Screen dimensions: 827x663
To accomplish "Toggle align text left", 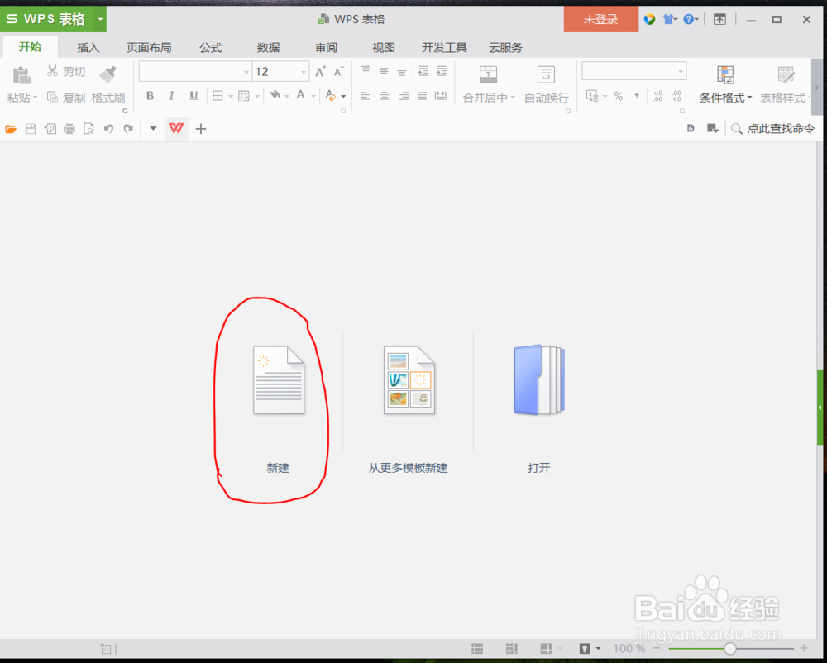I will [x=365, y=96].
